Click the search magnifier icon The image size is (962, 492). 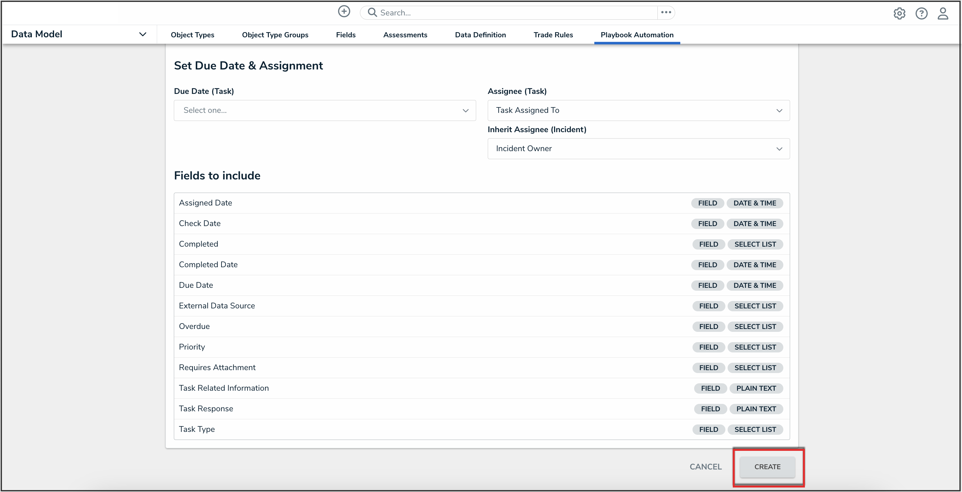(x=372, y=13)
